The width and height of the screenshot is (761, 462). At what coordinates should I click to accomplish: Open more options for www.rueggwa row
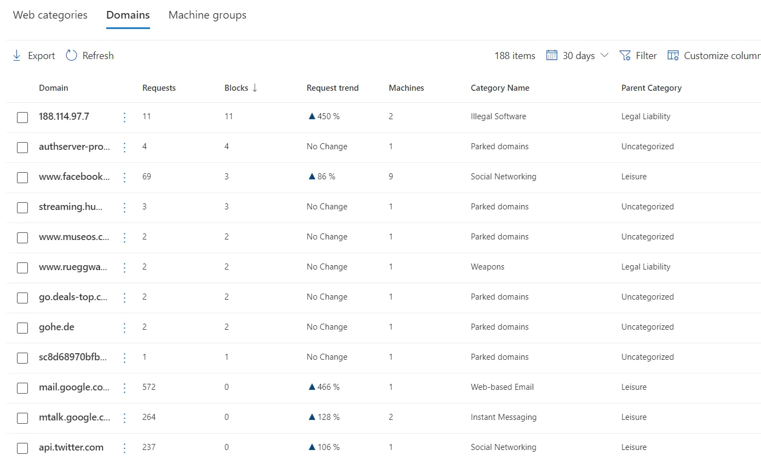pos(124,267)
